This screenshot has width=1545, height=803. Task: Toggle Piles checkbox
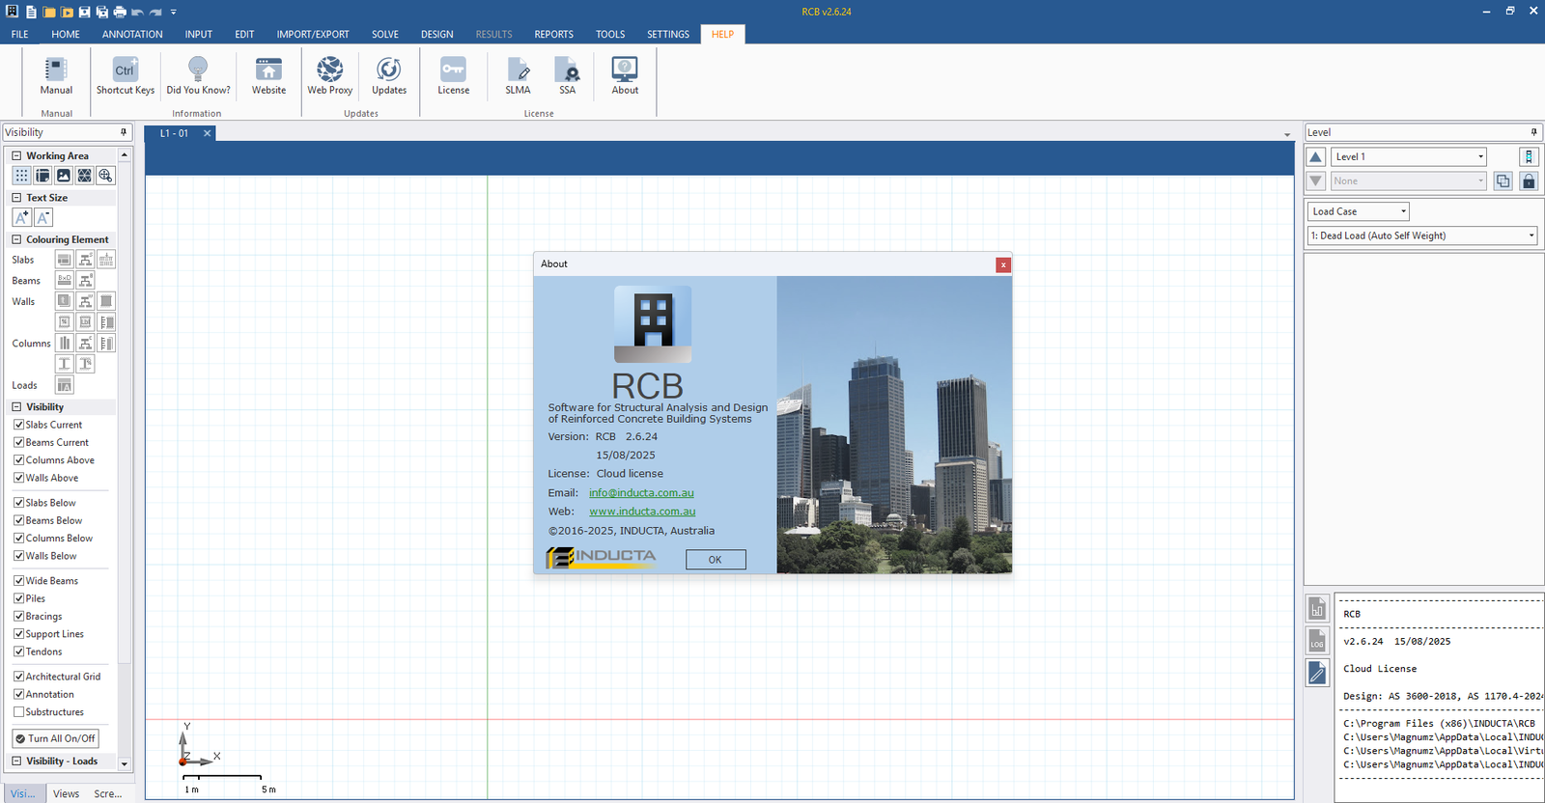click(18, 598)
